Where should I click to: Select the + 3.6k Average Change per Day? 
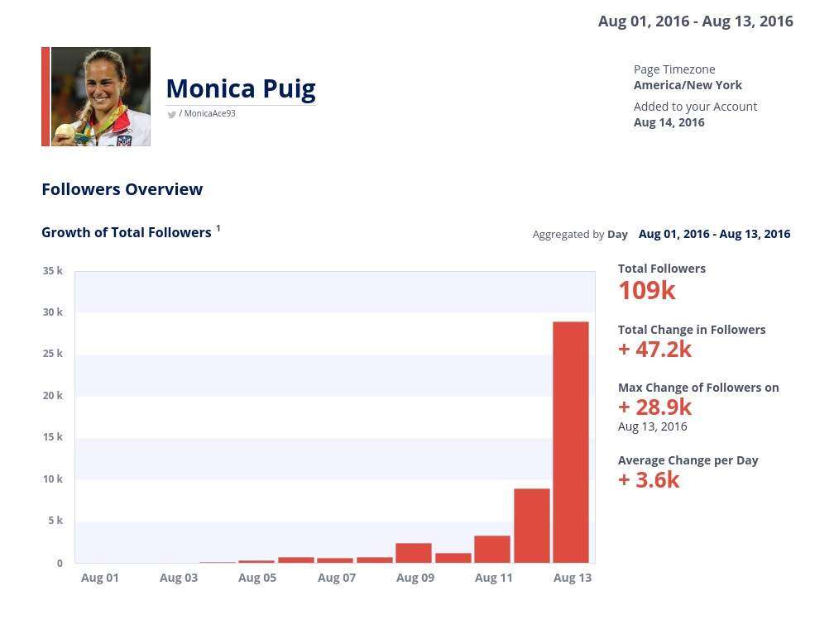coord(649,480)
